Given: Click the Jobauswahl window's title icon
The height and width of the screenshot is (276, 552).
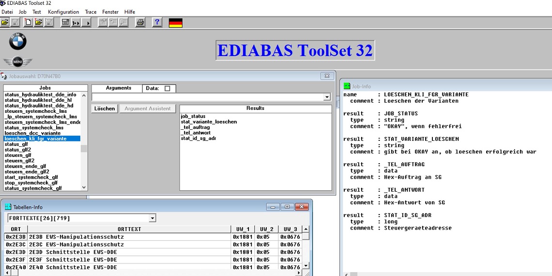Looking at the screenshot, I should [4, 76].
